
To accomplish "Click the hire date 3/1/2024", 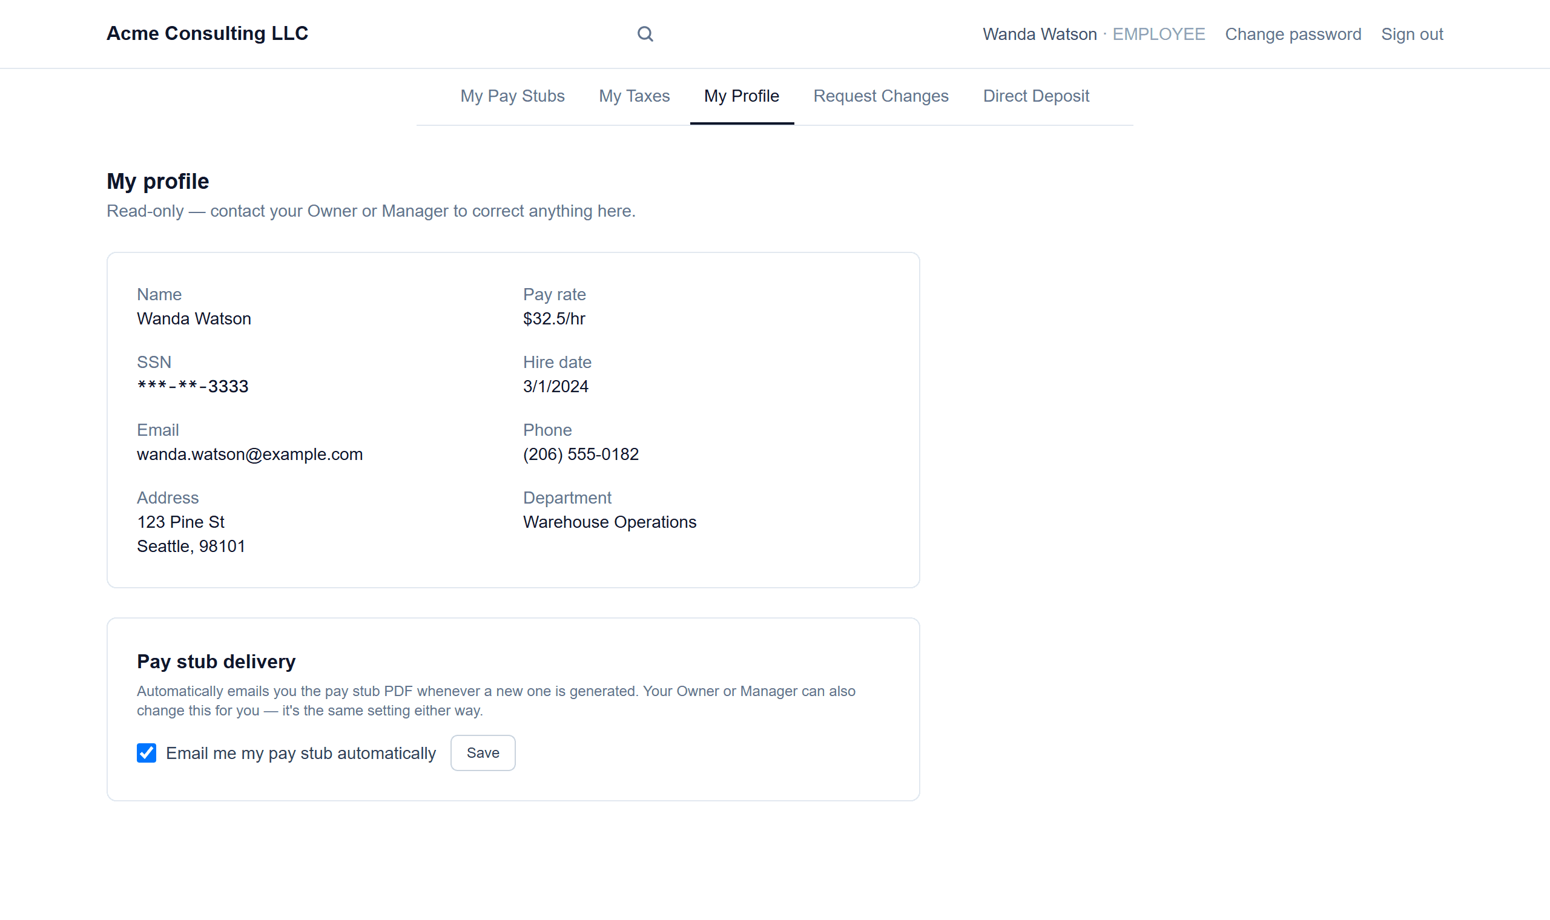I will [556, 386].
